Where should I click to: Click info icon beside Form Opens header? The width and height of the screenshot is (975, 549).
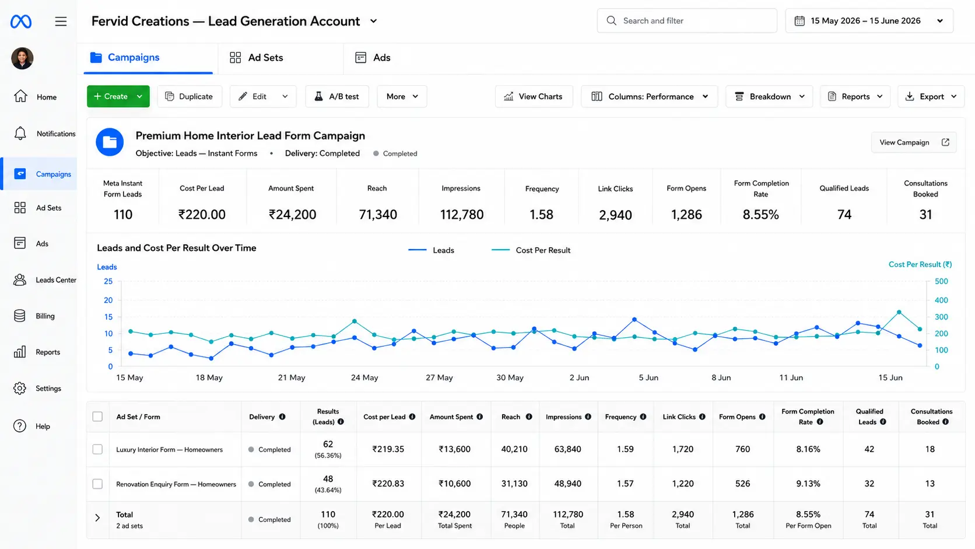coord(762,417)
